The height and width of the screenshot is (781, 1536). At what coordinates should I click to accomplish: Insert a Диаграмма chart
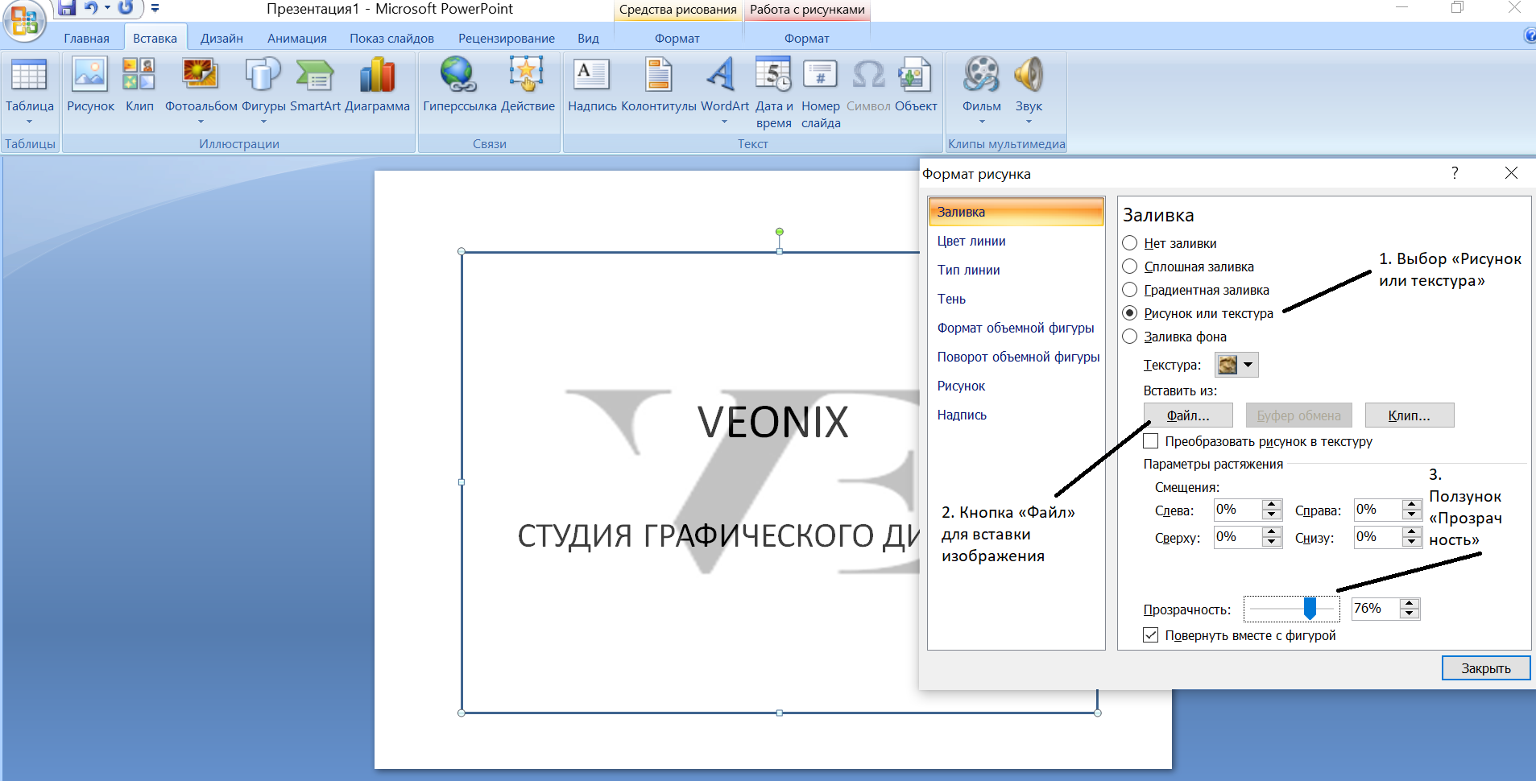pos(377,85)
